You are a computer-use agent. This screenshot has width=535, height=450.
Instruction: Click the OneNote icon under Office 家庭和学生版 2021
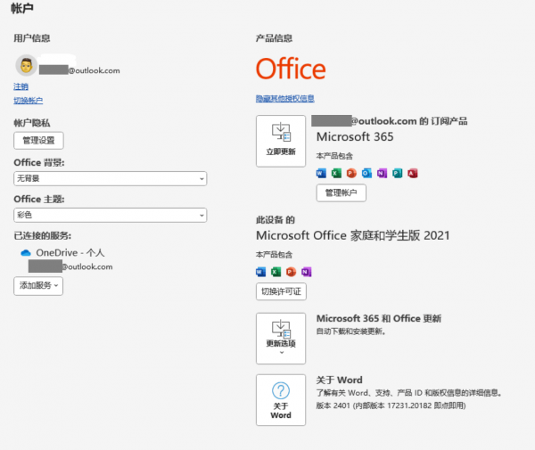click(307, 272)
